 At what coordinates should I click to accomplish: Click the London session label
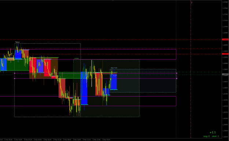[x=76, y=58]
